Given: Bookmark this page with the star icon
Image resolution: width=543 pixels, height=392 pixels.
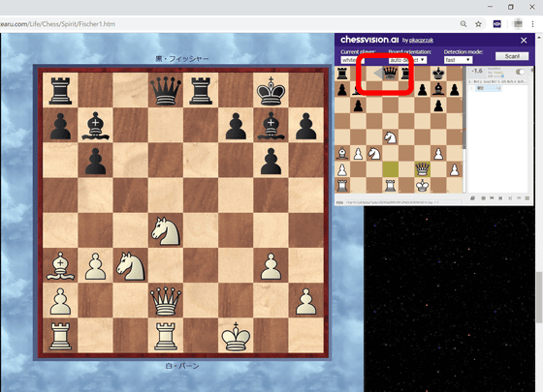Looking at the screenshot, I should 478,24.
